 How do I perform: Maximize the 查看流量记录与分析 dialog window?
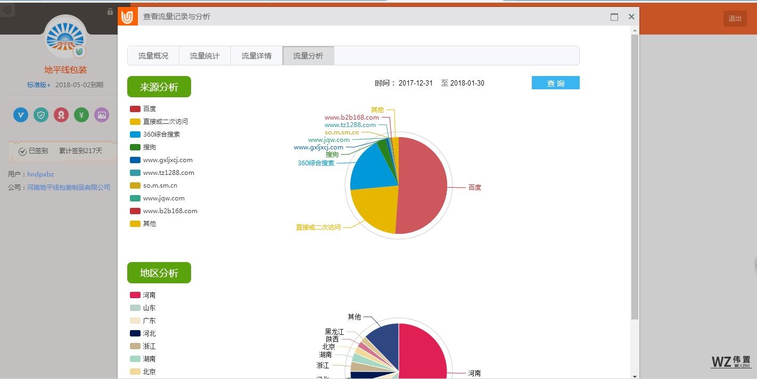[614, 17]
